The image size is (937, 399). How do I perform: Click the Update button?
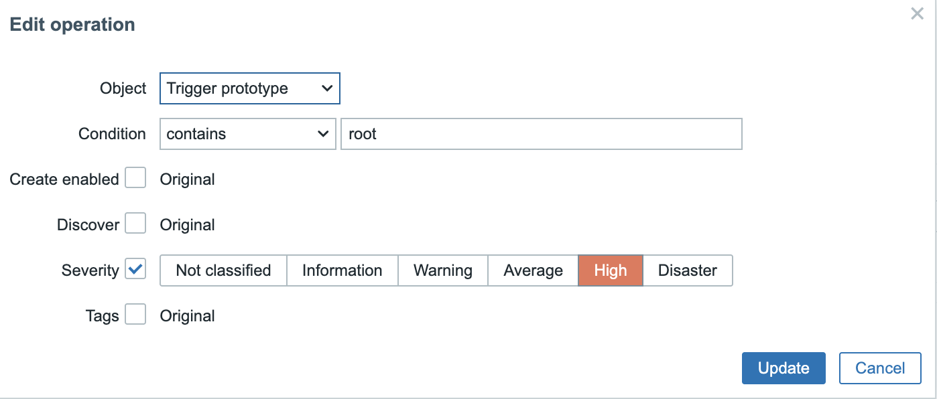(x=784, y=368)
